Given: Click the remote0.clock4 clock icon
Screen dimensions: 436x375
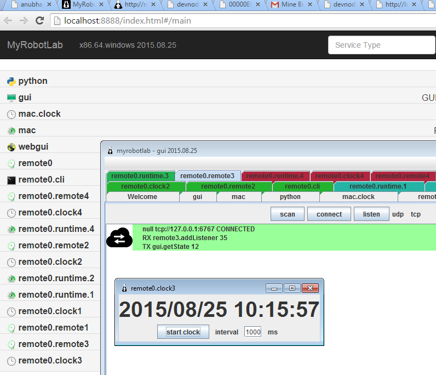Looking at the screenshot, I should tap(12, 213).
